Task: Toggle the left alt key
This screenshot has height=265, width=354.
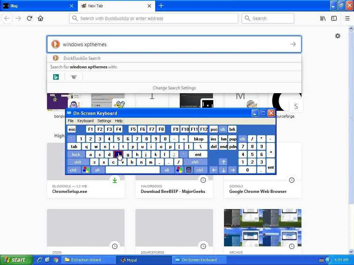Action: 97,170
